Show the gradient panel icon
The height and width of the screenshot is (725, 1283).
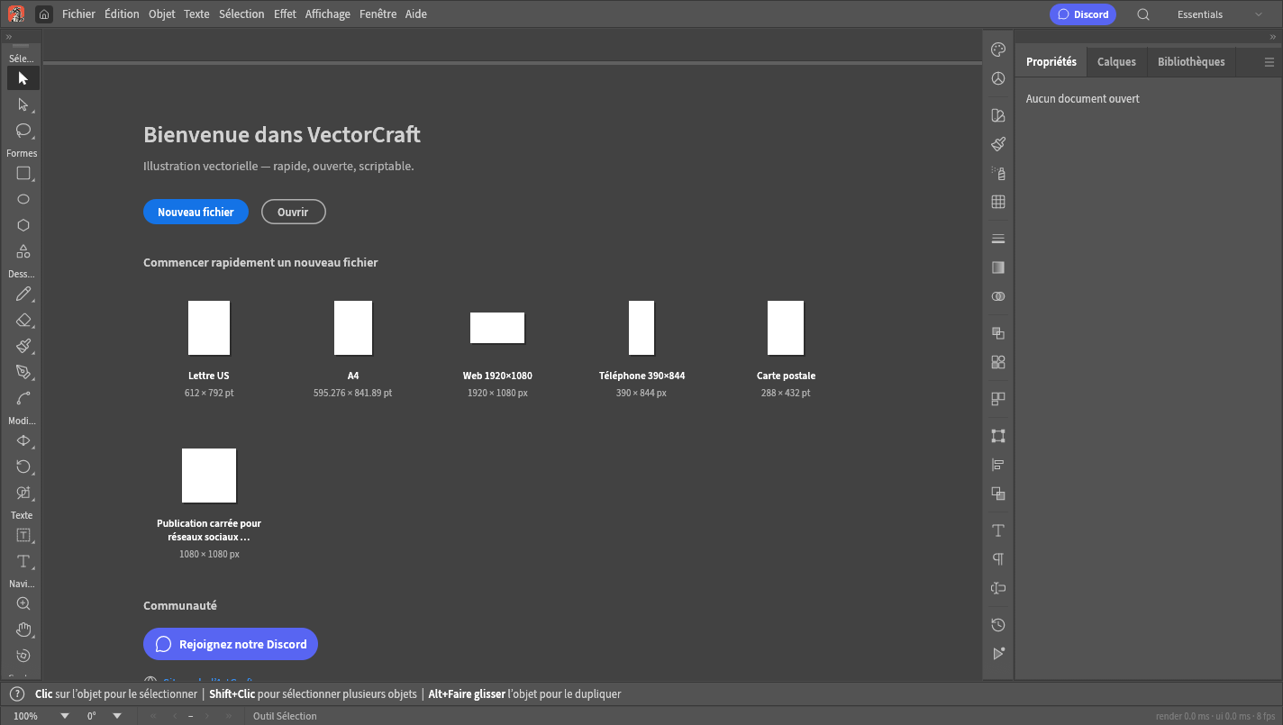tap(998, 267)
